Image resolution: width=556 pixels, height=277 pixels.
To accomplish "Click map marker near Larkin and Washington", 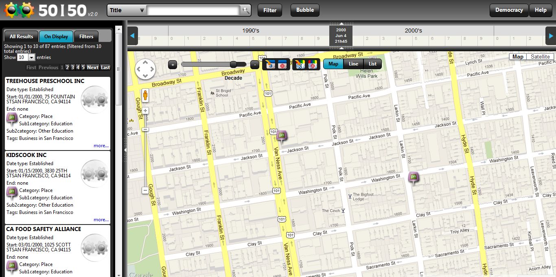I will [414, 178].
